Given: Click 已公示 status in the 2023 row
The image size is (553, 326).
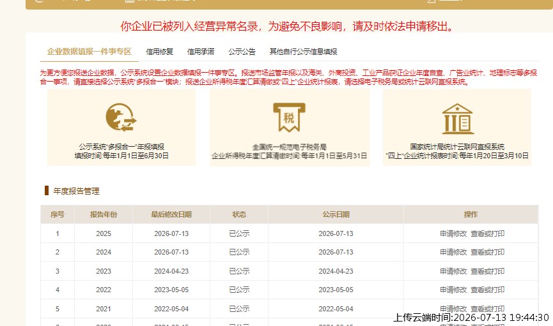Looking at the screenshot, I should (x=239, y=271).
